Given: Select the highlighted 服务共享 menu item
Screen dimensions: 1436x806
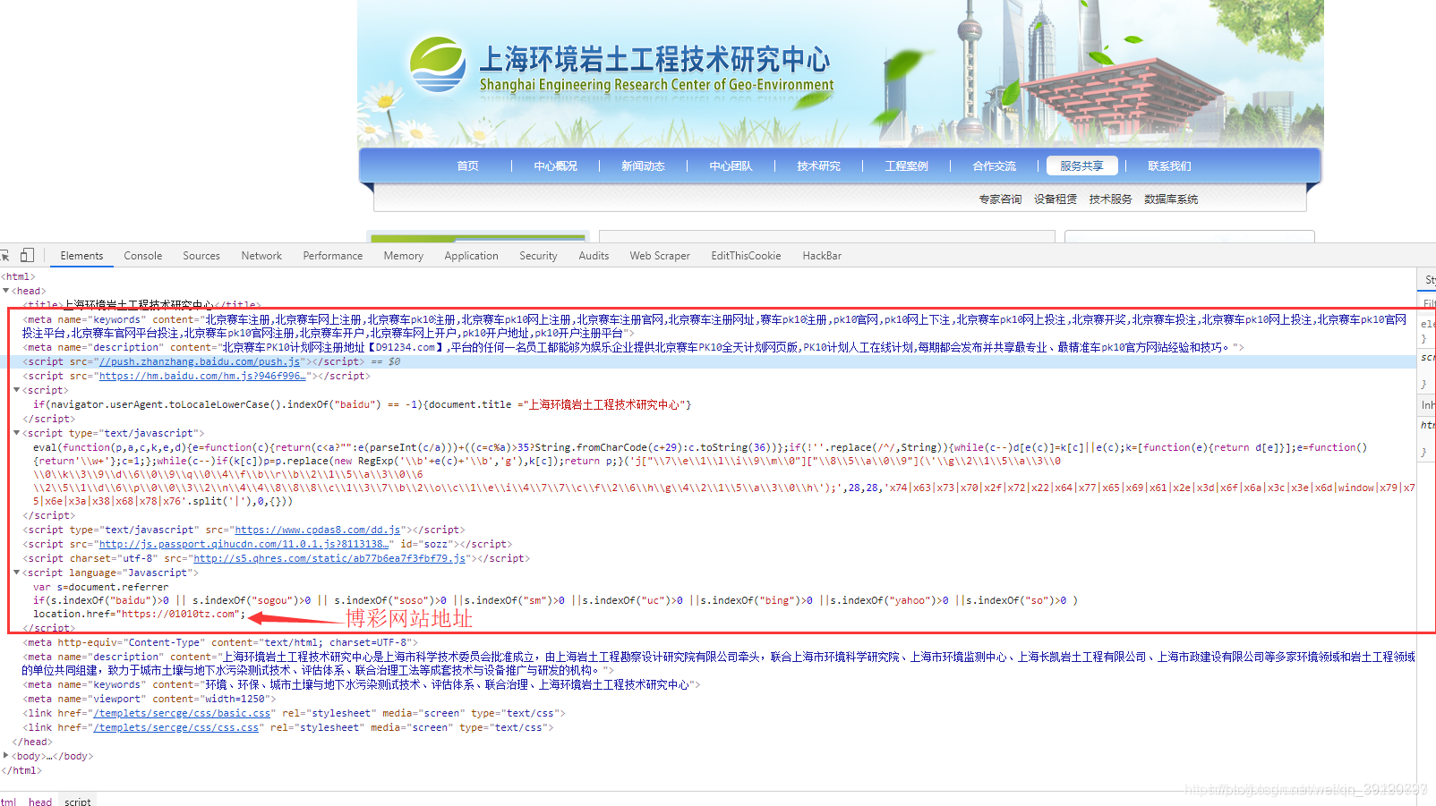Looking at the screenshot, I should point(1081,166).
